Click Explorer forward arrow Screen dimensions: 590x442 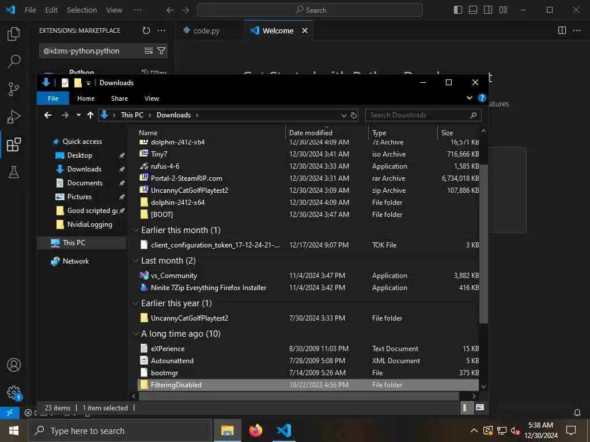pos(65,115)
